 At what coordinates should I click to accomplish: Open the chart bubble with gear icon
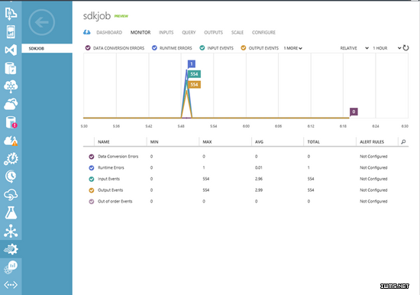tap(11, 267)
